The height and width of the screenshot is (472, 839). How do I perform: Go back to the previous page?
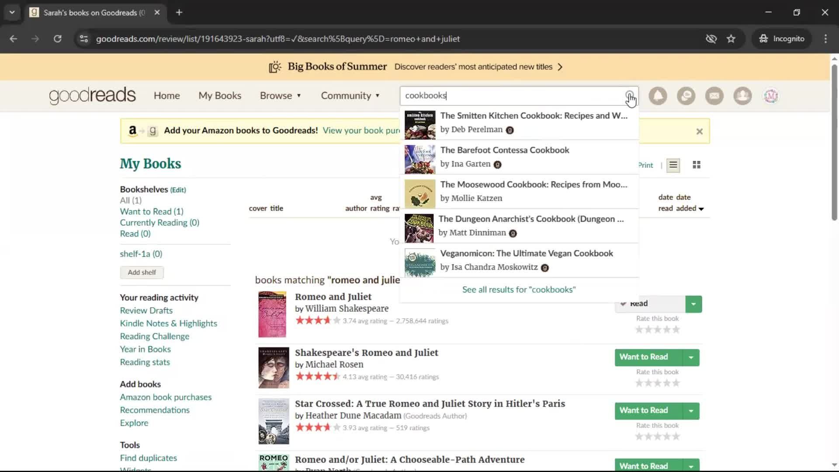[14, 39]
